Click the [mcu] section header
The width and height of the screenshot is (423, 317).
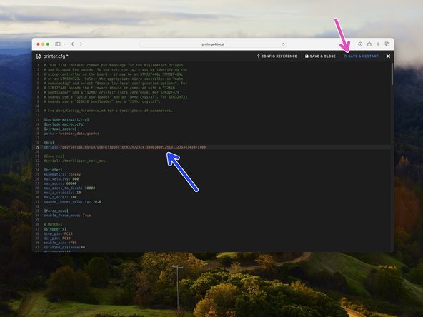point(49,142)
